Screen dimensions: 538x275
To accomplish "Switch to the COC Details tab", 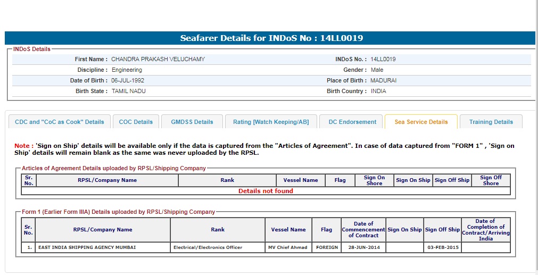I will (136, 122).
